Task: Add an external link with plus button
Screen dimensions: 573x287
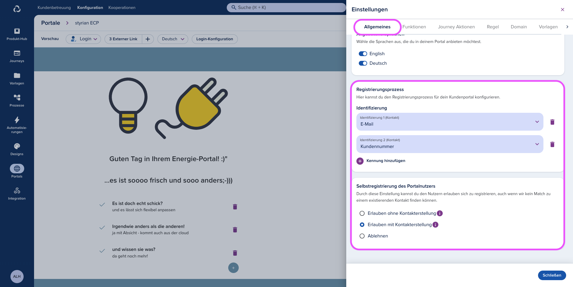Action: 148,39
